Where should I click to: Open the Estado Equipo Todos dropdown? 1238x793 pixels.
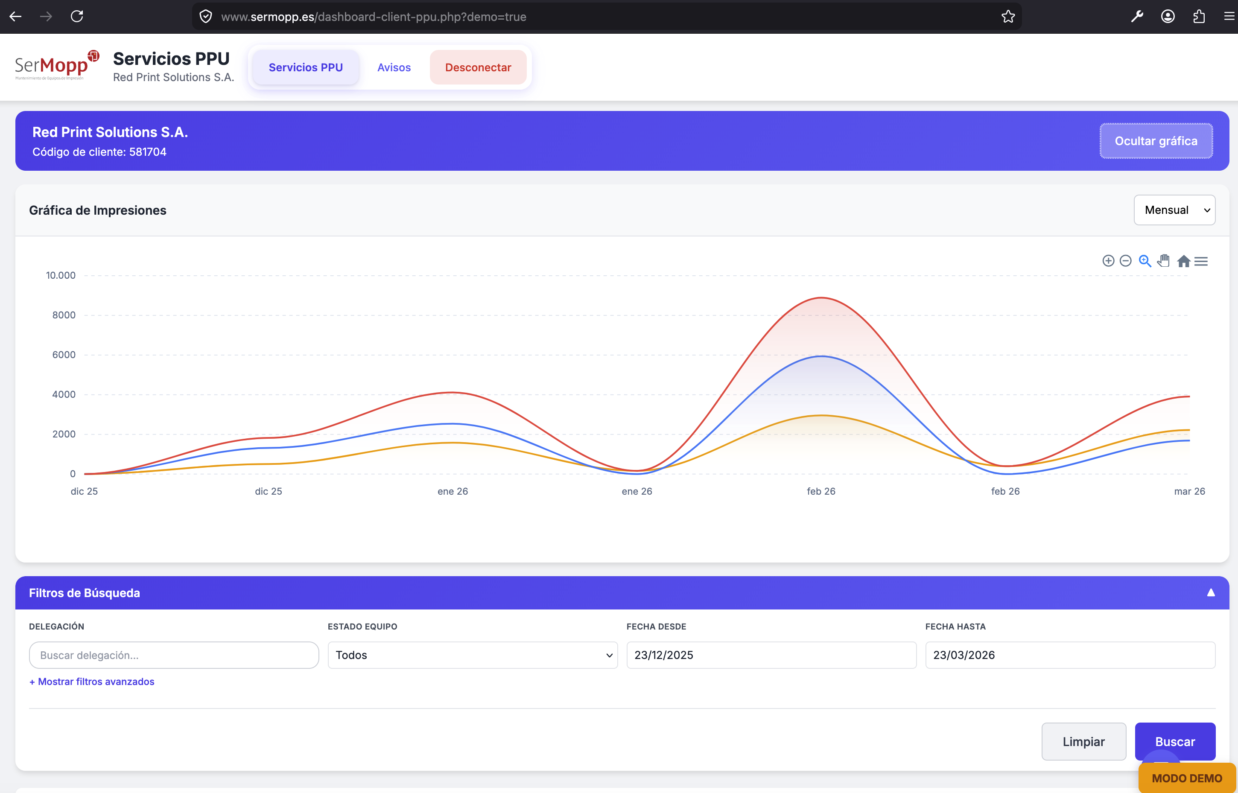(x=472, y=655)
